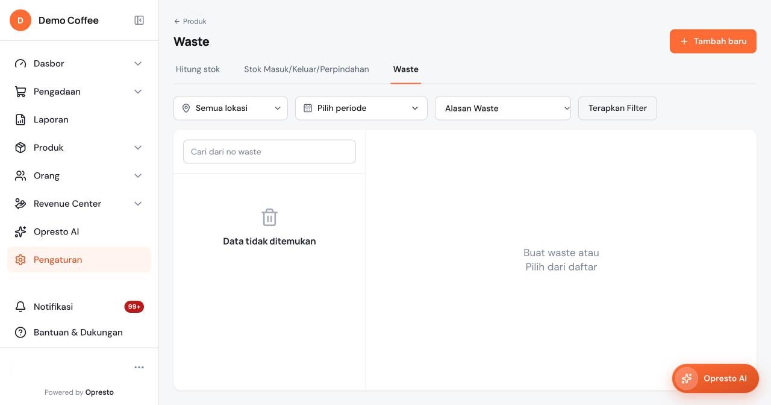Open the floating Opresto AI chat button
The width and height of the screenshot is (771, 405).
(x=716, y=378)
